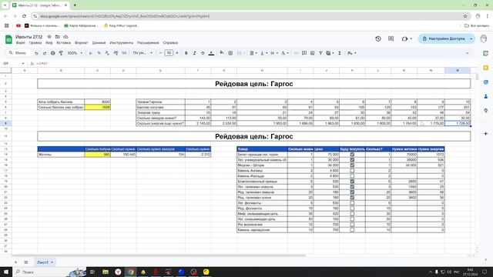Open version history clock icon
This screenshot has width=493, height=277.
[378, 38]
